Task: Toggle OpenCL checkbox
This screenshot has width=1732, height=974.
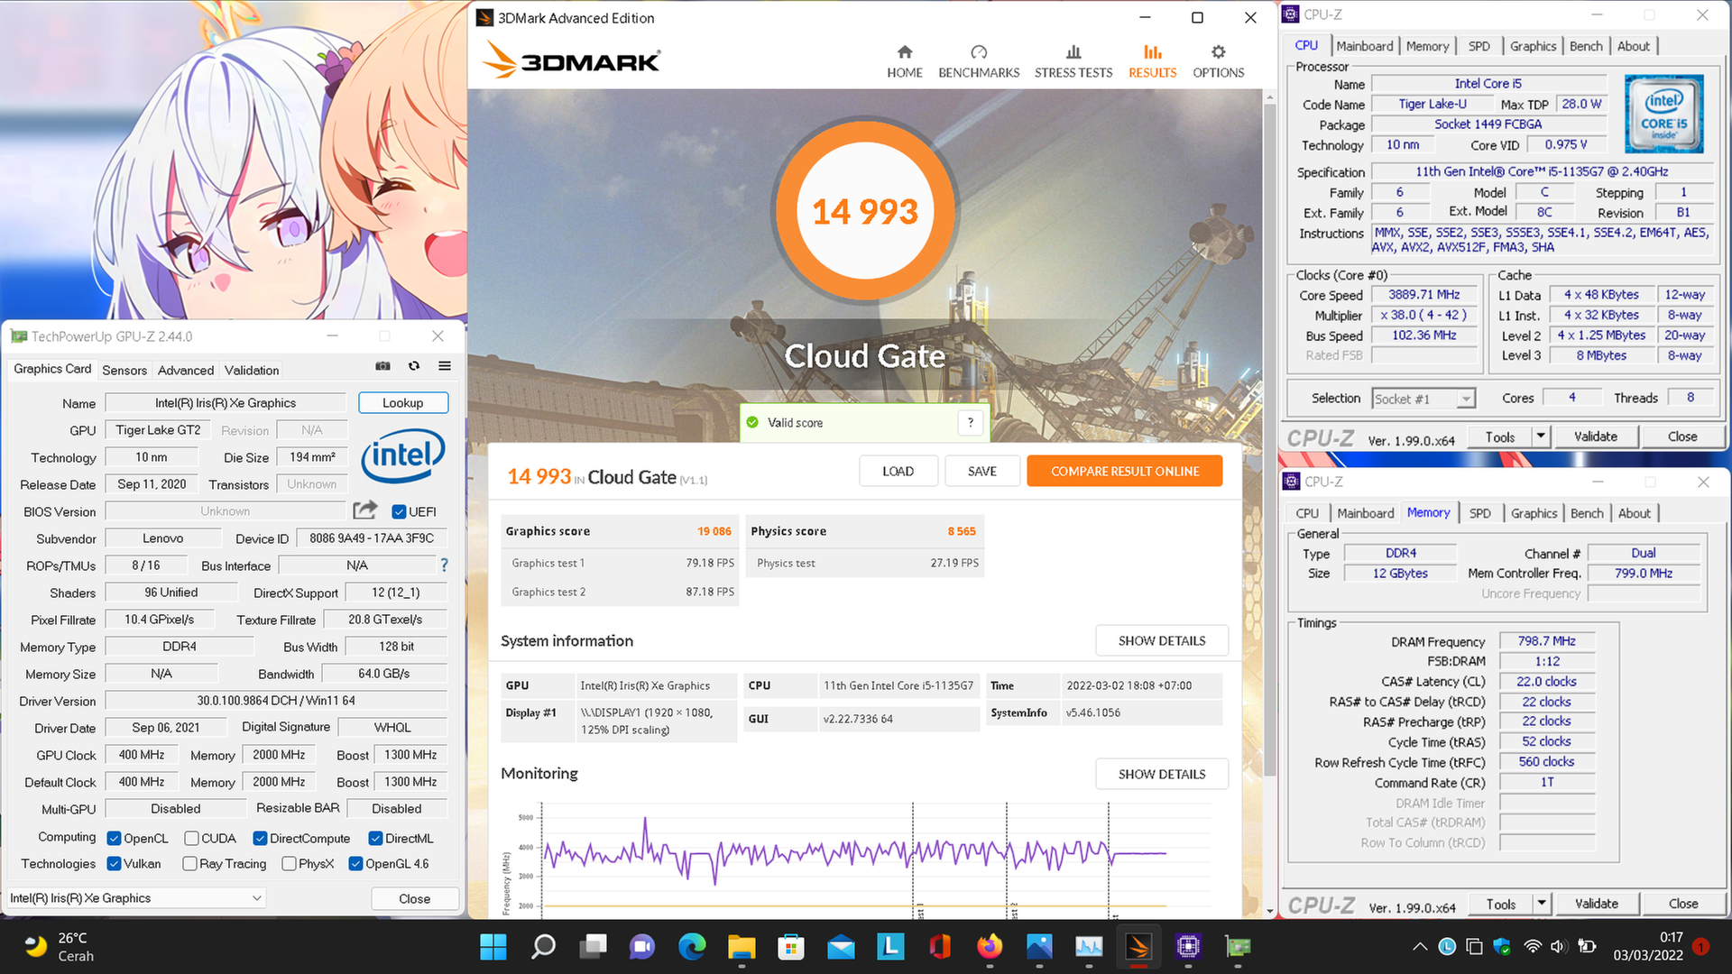Action: pos(114,838)
